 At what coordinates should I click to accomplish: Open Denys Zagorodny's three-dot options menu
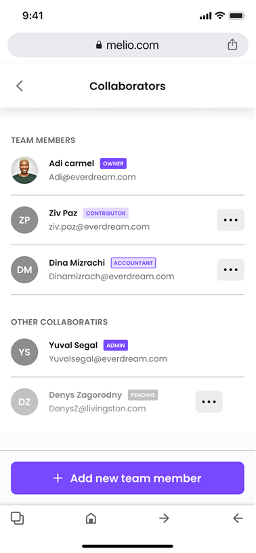(x=209, y=402)
